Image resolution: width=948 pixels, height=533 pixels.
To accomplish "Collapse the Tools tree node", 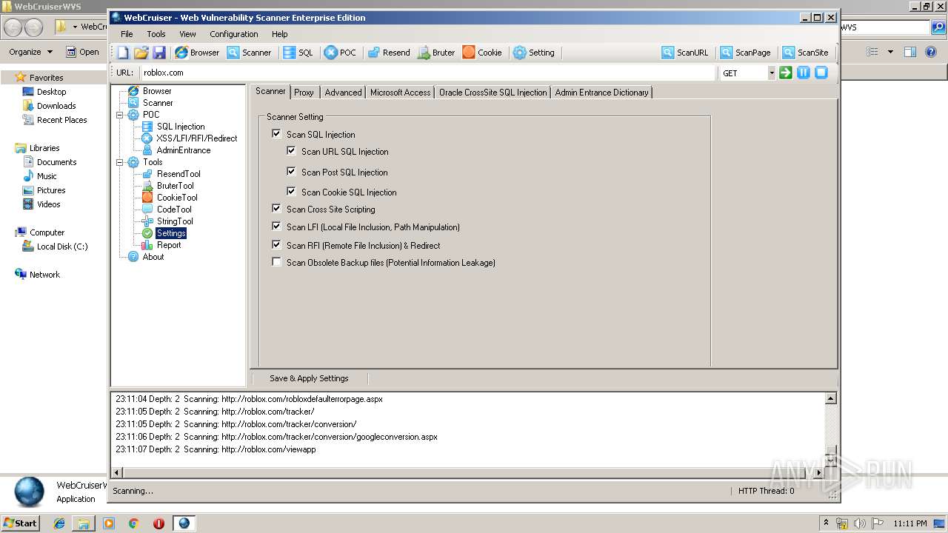I will point(120,162).
